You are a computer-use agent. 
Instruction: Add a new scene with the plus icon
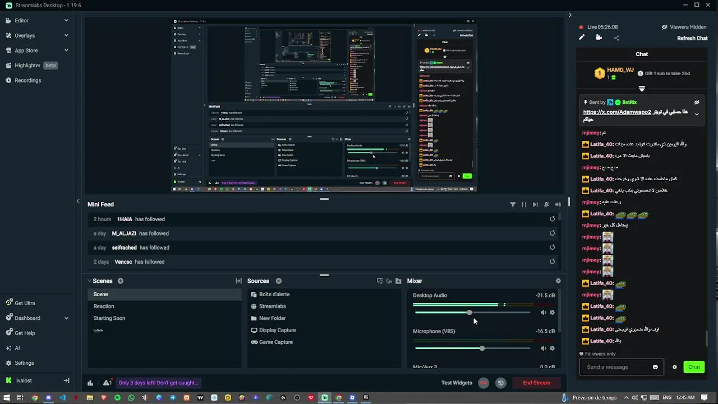tap(121, 281)
